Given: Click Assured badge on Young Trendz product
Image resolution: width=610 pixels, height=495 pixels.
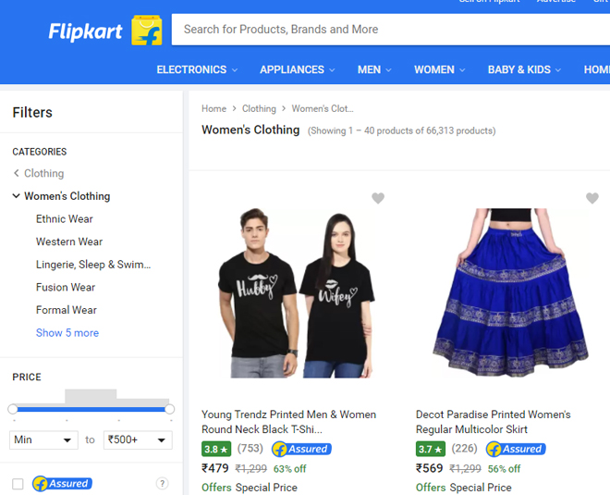Looking at the screenshot, I should [301, 449].
